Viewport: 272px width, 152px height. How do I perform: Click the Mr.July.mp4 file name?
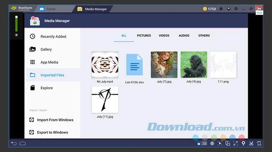pos(105,82)
